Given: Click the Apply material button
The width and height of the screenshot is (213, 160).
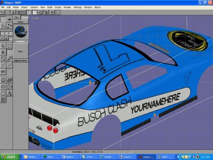Looking at the screenshot, I should (x=20, y=22).
